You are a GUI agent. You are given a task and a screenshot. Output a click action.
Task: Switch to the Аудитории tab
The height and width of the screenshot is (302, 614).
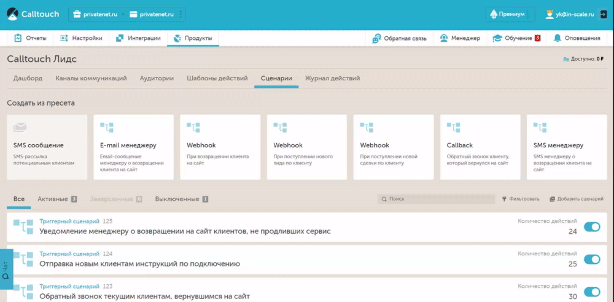point(157,79)
